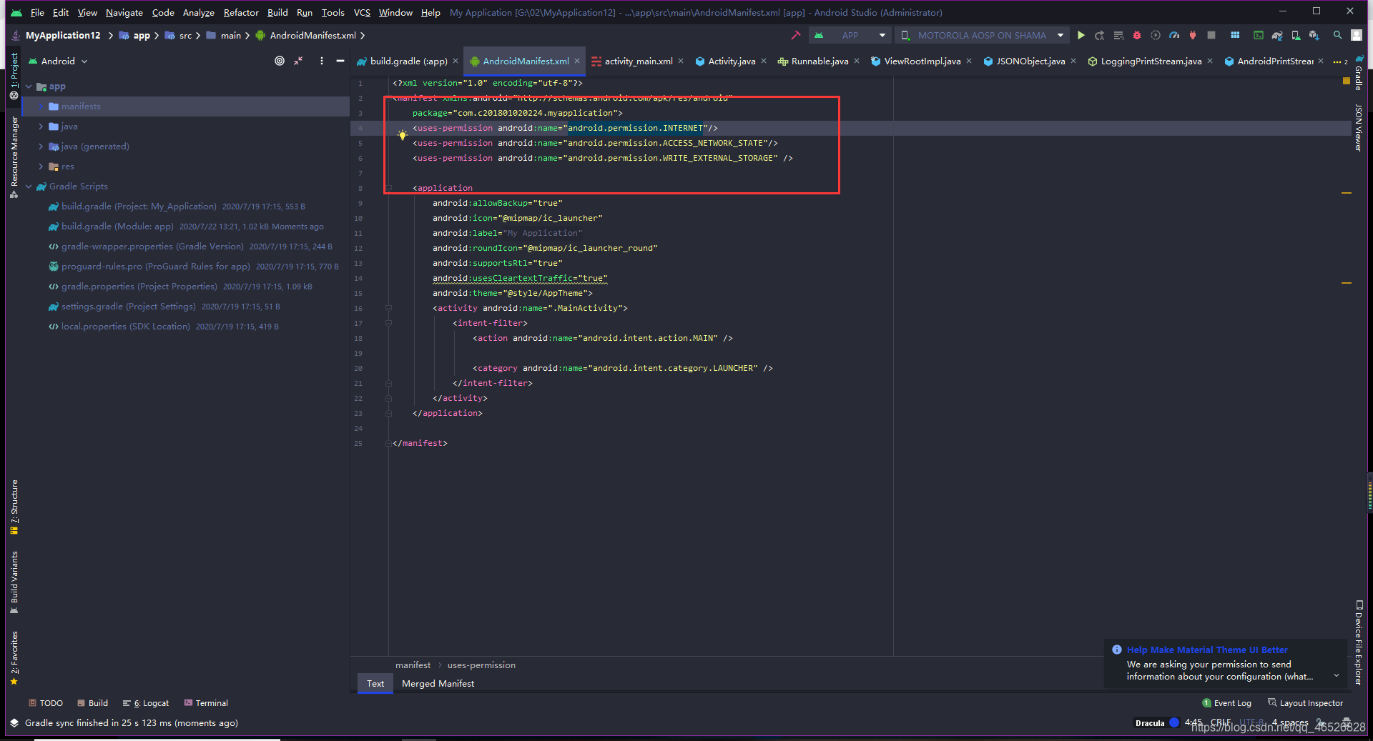
Task: Close the Runnable.java tab
Action: coord(857,61)
